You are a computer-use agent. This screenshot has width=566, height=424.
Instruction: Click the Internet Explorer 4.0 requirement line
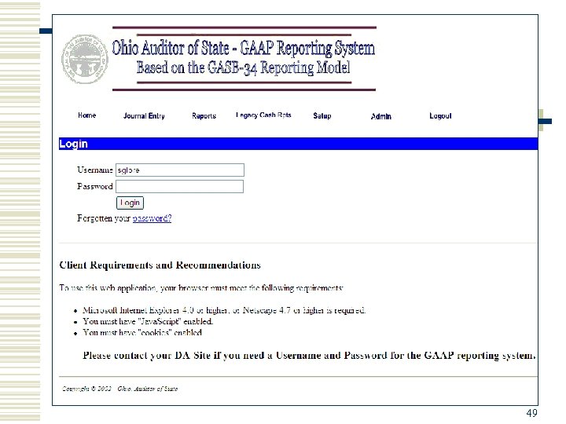point(224,310)
